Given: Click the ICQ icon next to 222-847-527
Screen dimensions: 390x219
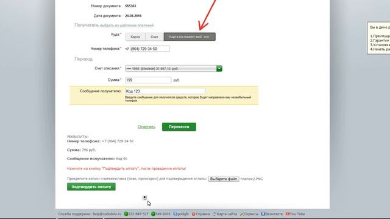Looking at the screenshot, I should 126,214.
